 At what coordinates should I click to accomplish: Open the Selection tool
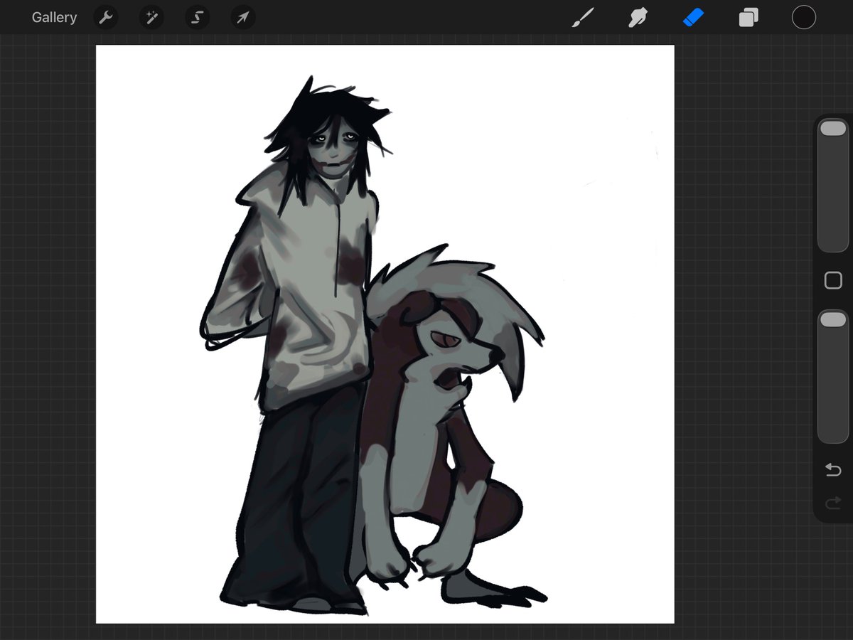pos(197,17)
